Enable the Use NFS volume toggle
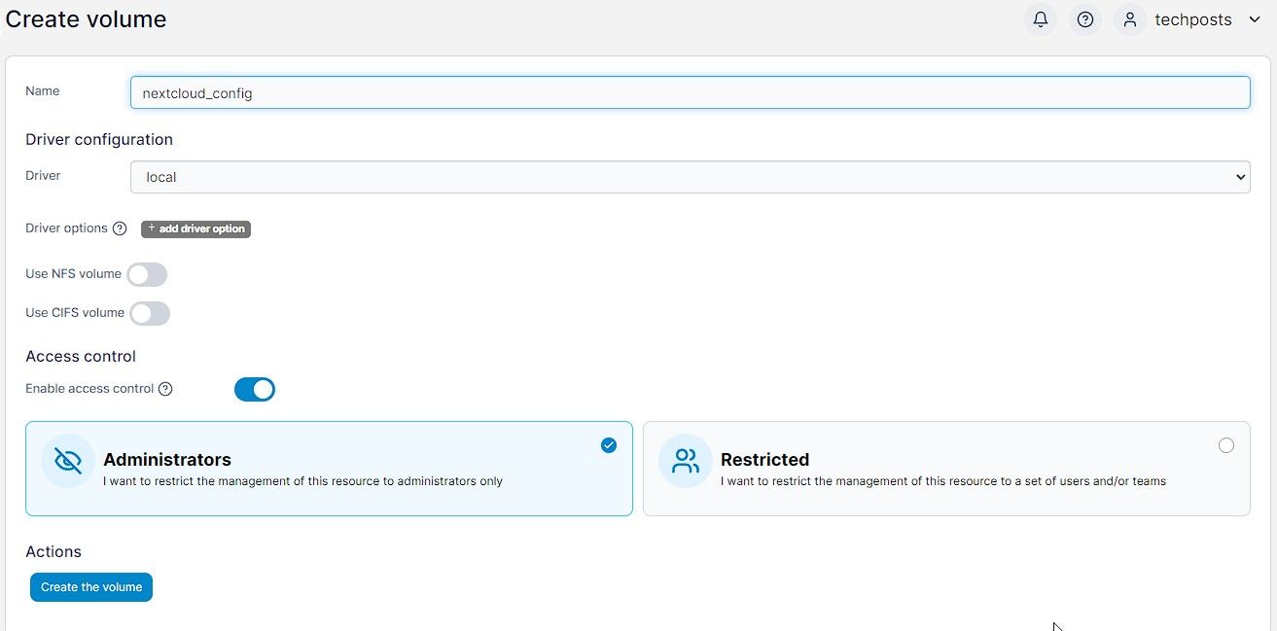Image resolution: width=1277 pixels, height=631 pixels. [147, 274]
